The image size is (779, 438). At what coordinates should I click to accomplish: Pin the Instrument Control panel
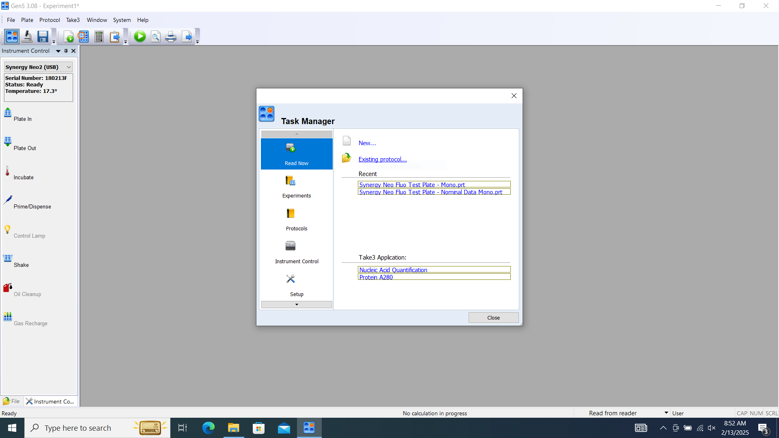click(66, 51)
